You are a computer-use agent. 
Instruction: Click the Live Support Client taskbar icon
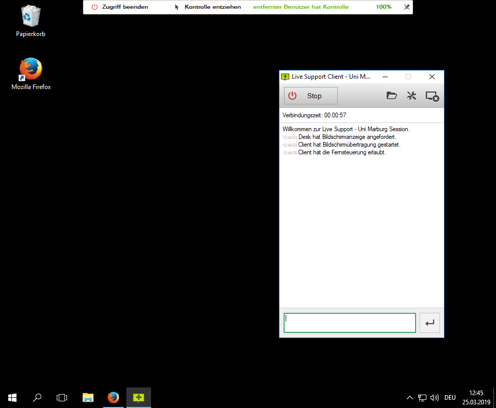coord(139,398)
